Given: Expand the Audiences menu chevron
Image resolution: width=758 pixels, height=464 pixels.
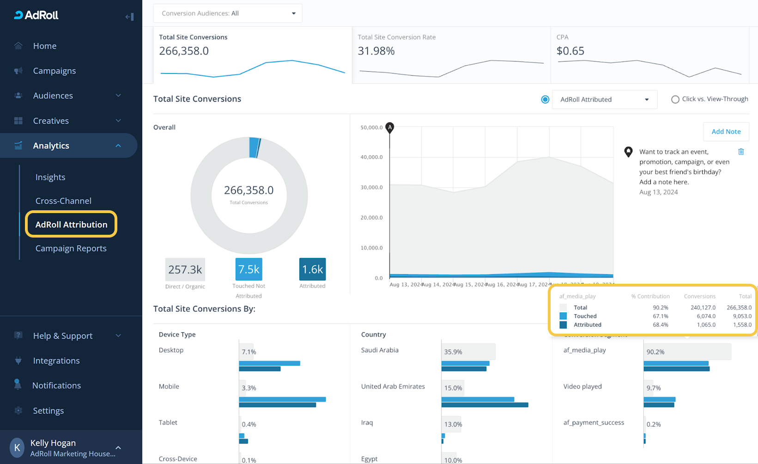Looking at the screenshot, I should pos(118,96).
